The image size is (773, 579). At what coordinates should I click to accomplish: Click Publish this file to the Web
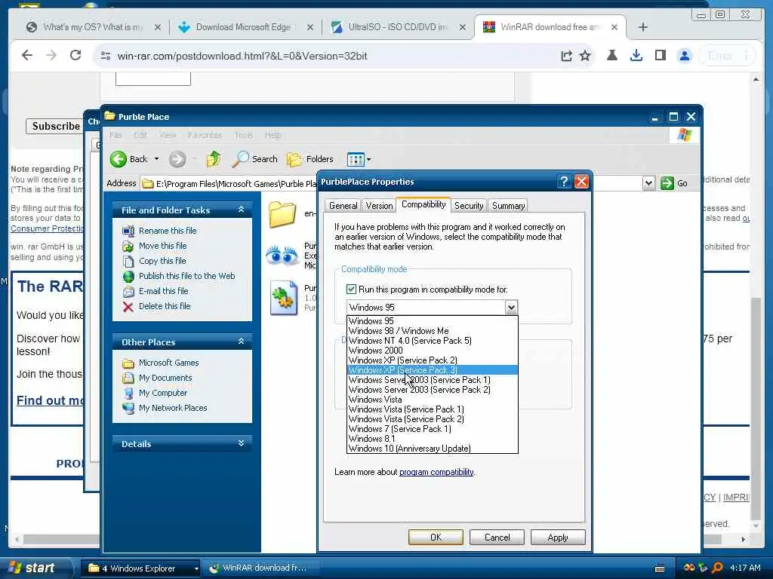(x=186, y=276)
